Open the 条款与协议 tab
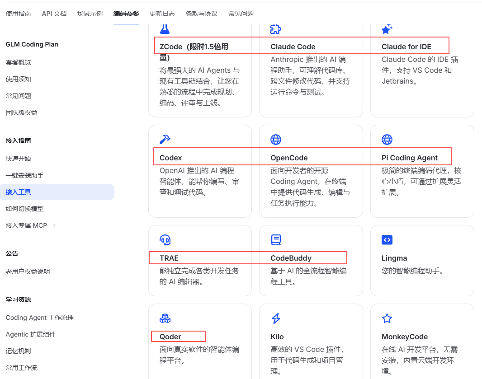This screenshot has height=379, width=482. [202, 14]
